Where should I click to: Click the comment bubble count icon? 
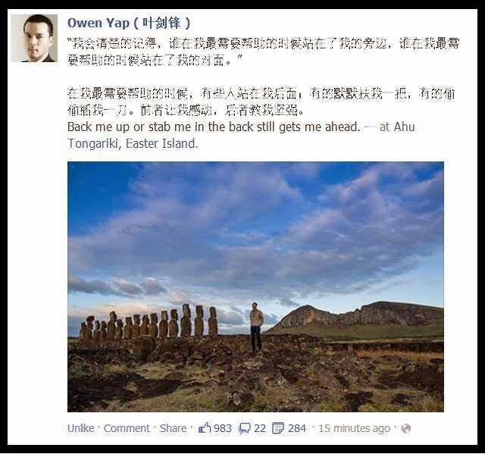[244, 429]
